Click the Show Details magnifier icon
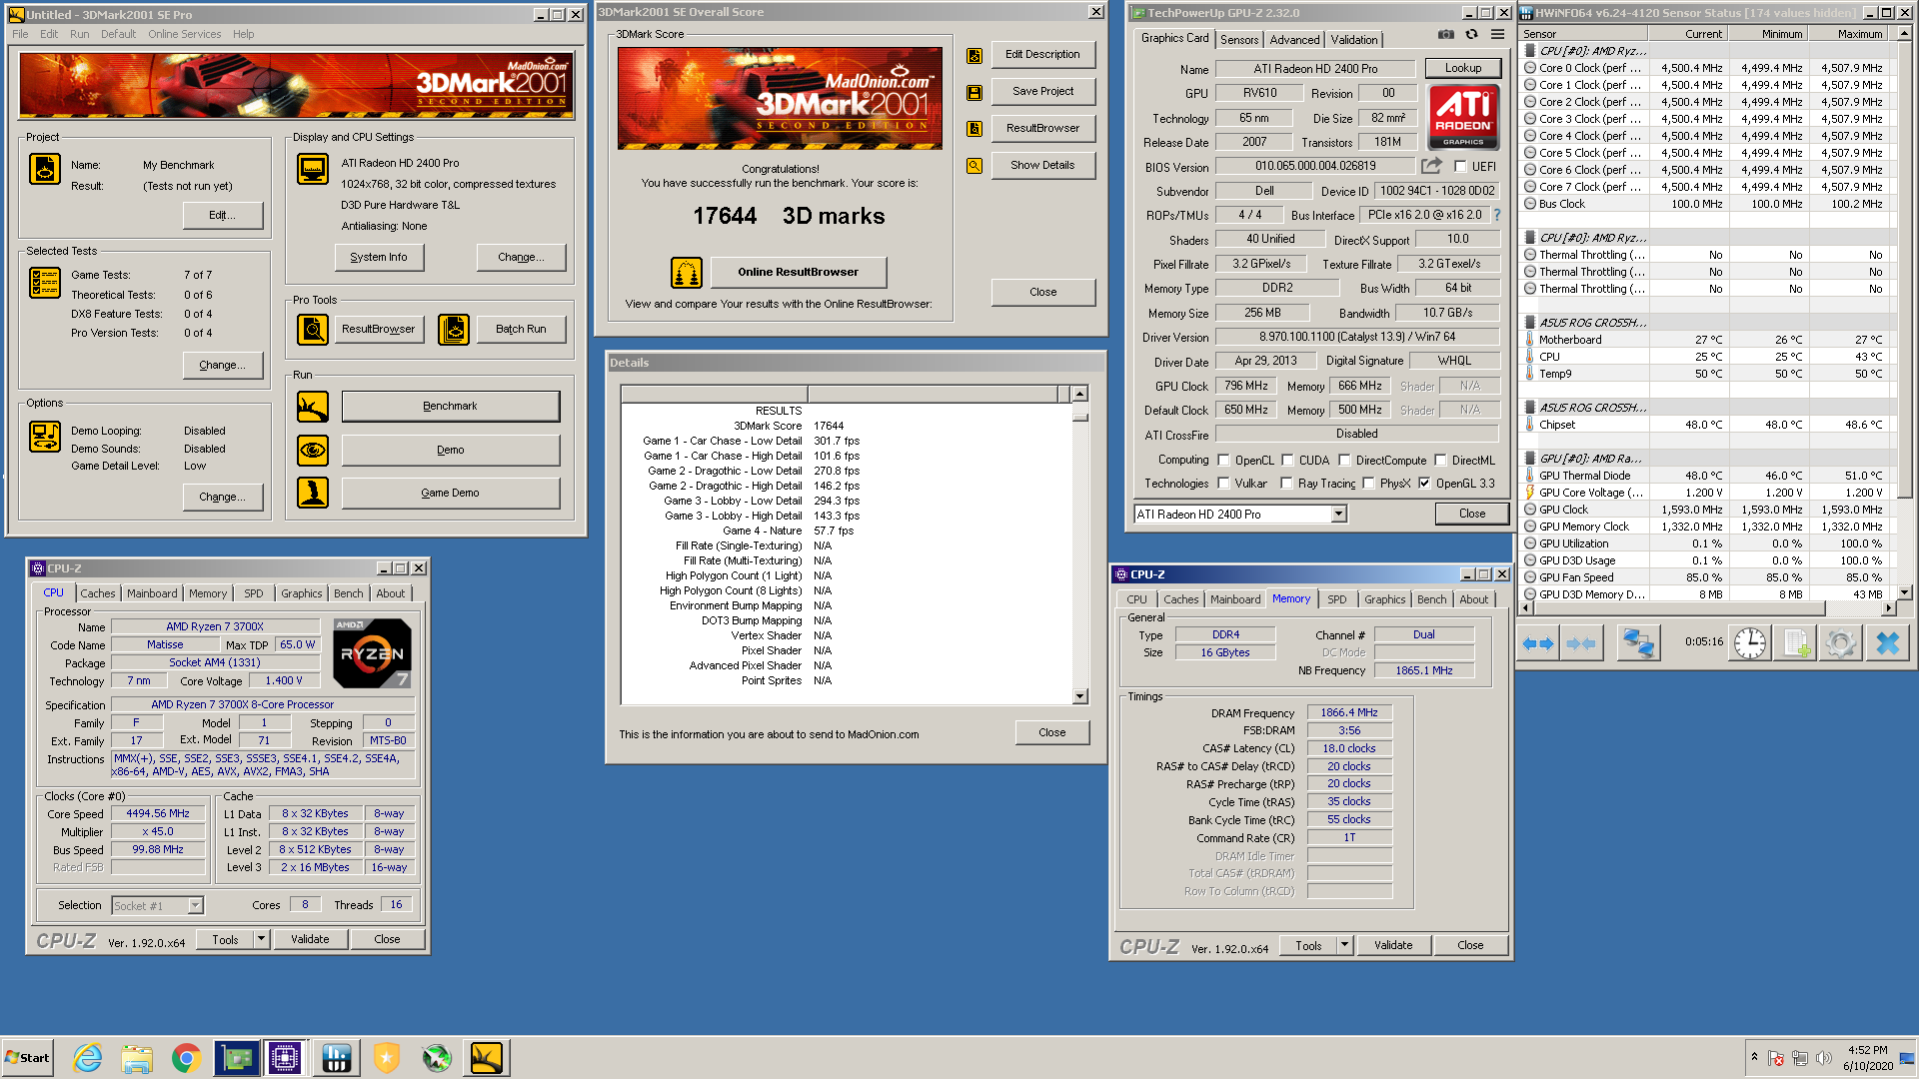Image resolution: width=1919 pixels, height=1079 pixels. click(x=973, y=166)
